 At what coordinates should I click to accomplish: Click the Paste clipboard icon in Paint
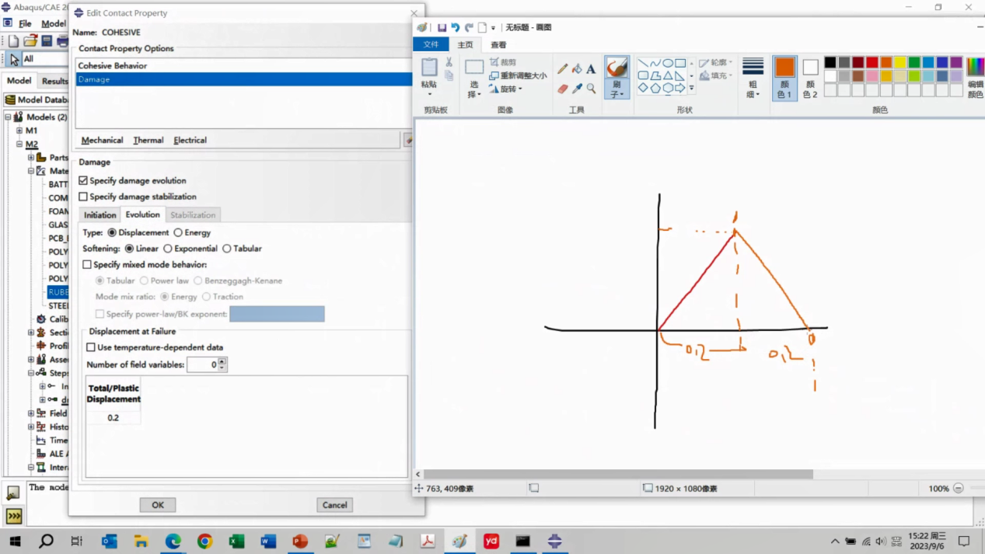[x=429, y=68]
